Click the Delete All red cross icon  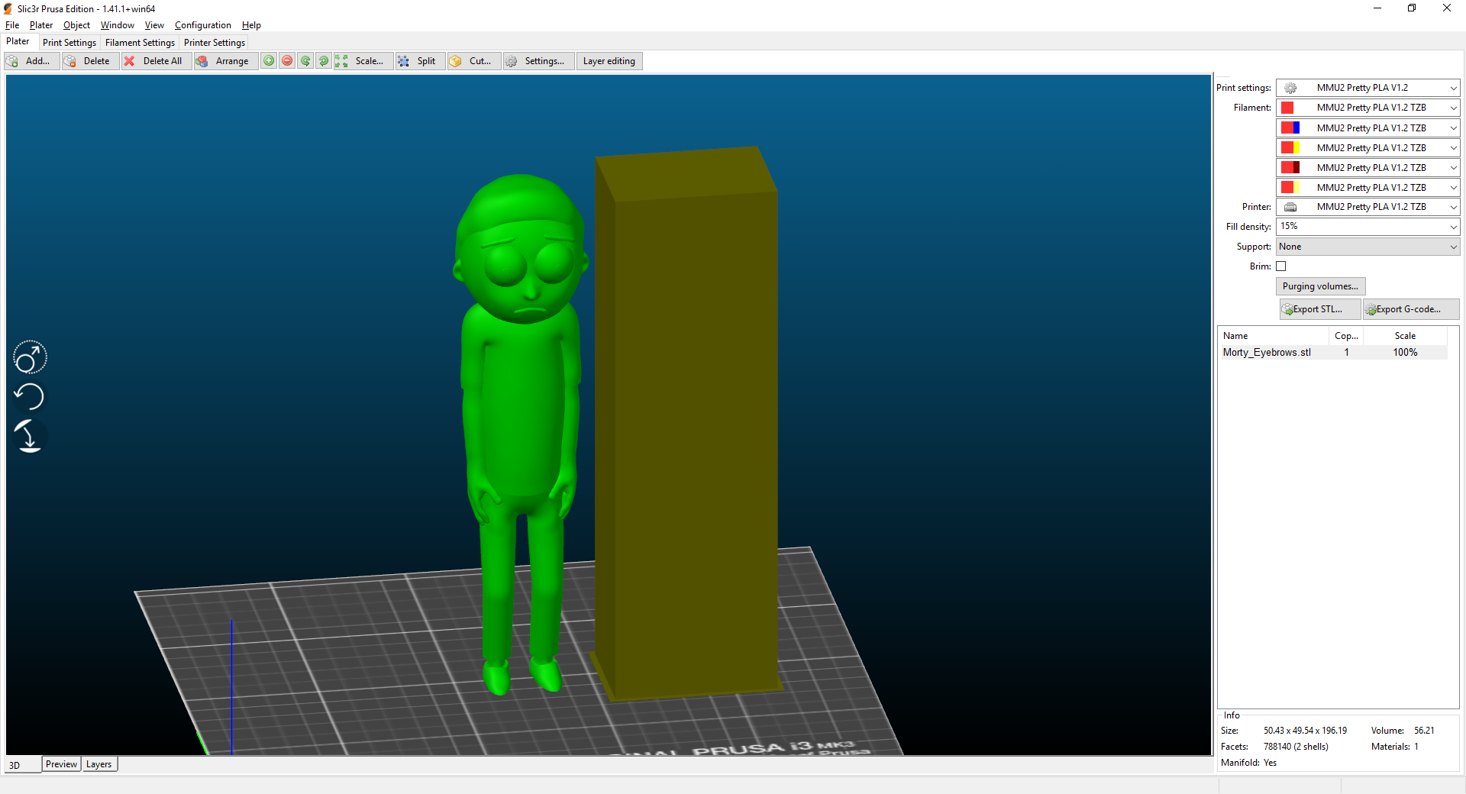131,61
